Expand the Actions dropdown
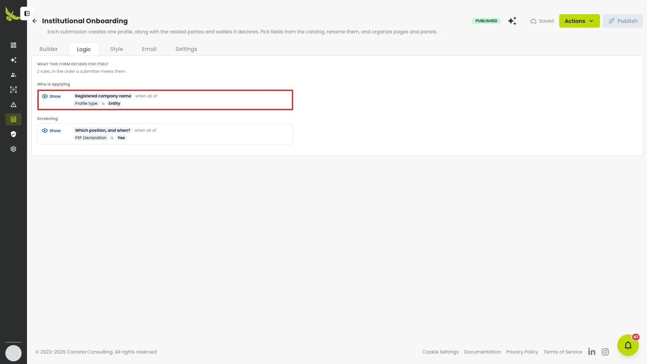This screenshot has height=364, width=647. click(579, 21)
